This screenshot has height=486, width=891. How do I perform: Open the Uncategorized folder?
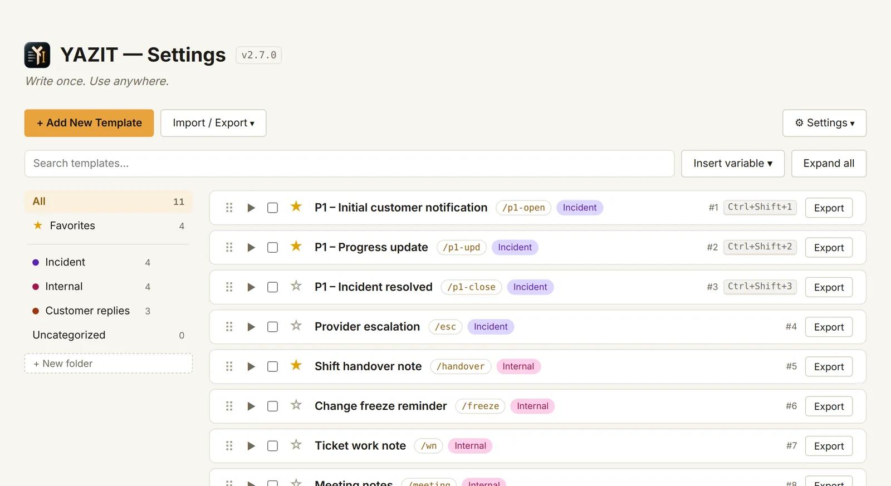109,335
